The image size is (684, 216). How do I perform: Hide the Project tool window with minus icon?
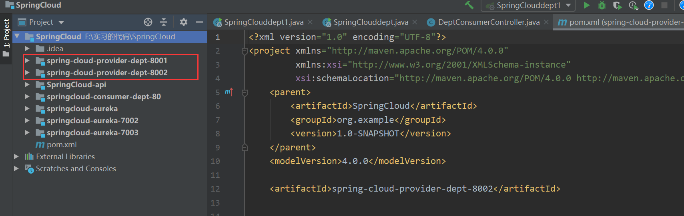(x=199, y=22)
